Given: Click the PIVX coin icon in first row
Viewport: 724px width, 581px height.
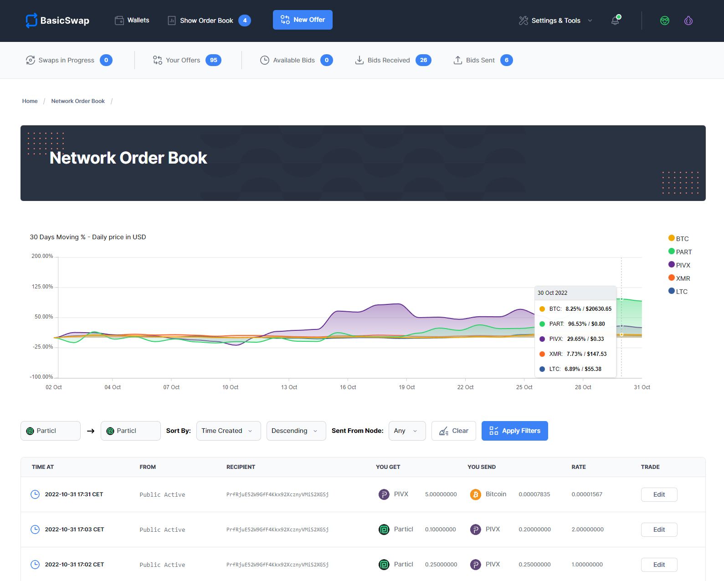Looking at the screenshot, I should click(x=384, y=494).
